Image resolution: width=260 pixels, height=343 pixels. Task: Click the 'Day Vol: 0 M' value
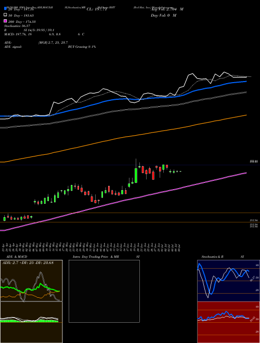click(164, 16)
